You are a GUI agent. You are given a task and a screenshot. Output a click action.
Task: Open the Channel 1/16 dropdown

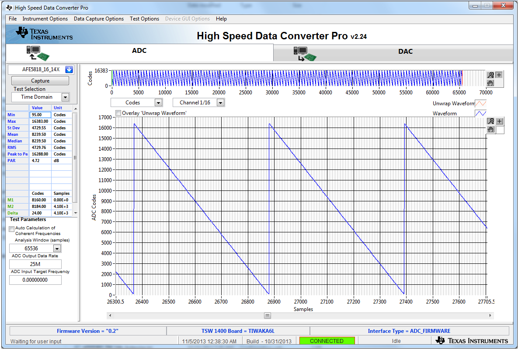(x=220, y=103)
